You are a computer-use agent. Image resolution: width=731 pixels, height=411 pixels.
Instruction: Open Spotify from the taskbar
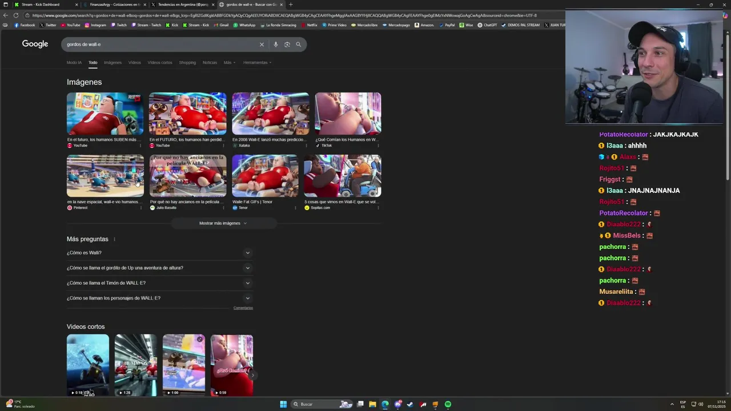(x=448, y=404)
